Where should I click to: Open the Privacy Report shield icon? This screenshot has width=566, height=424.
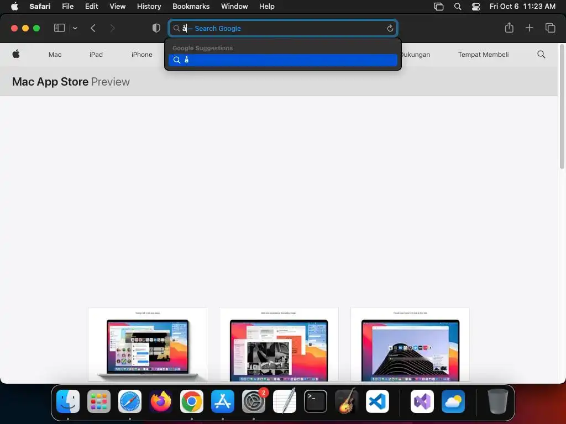tap(156, 28)
